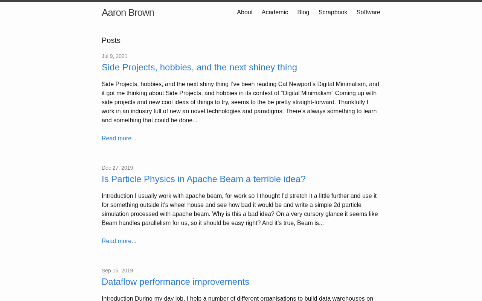The image size is (482, 301).
Task: Click the header area left of Aaron Brown
Action: [x=49, y=12]
